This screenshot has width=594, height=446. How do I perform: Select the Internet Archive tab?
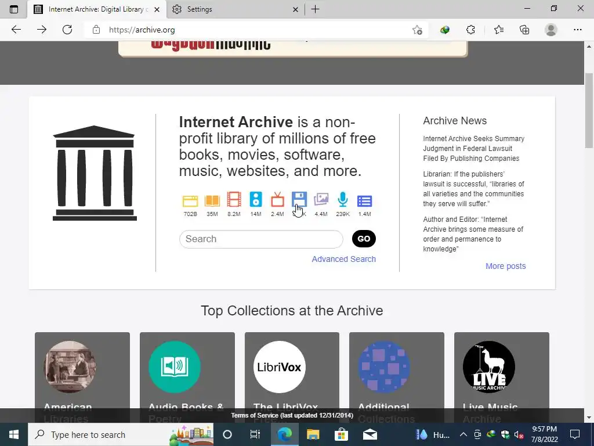[x=97, y=9]
